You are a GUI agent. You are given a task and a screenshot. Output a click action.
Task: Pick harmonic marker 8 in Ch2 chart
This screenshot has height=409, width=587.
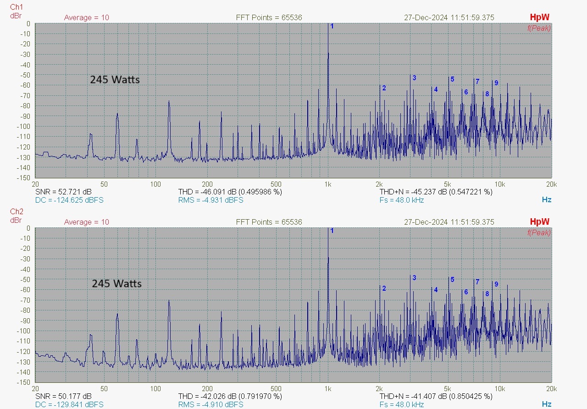(487, 294)
